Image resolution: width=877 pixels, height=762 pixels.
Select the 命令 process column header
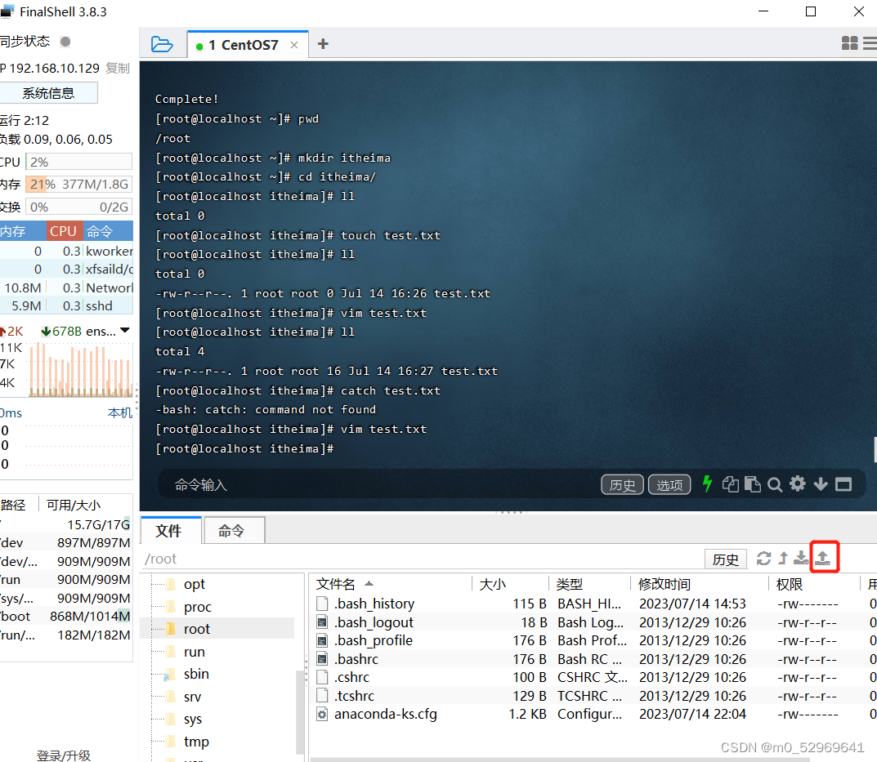108,231
